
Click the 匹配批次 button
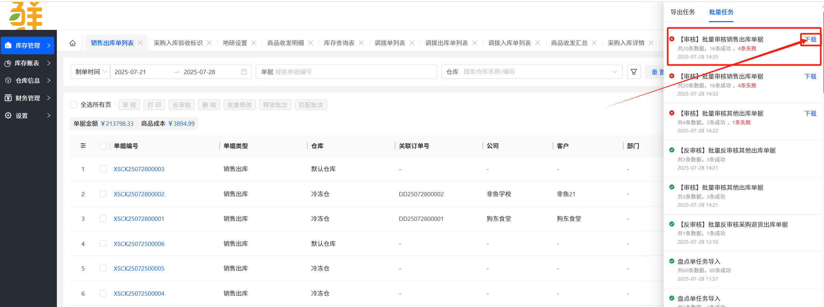click(311, 105)
